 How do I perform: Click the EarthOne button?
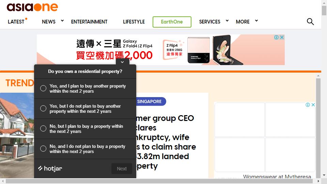tap(172, 22)
